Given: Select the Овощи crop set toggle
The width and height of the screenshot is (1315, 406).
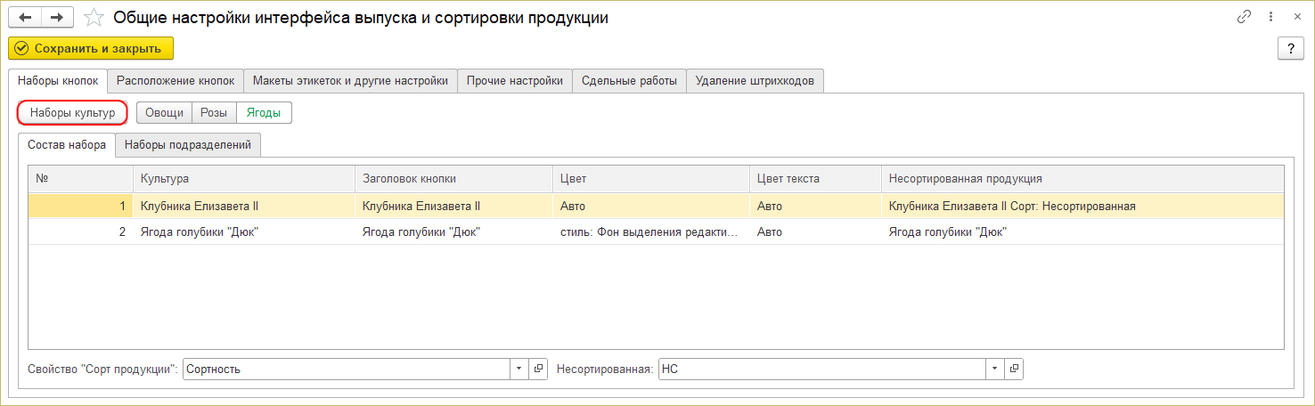Looking at the screenshot, I should click(x=165, y=113).
